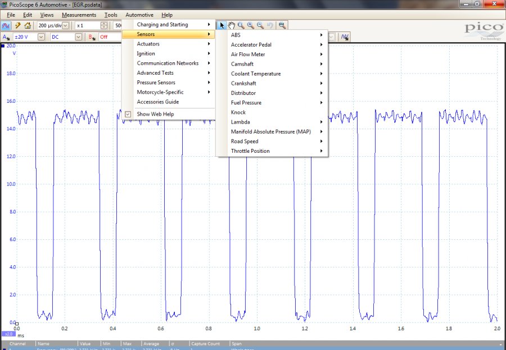Open the Views menu
The image size is (506, 350).
[47, 15]
